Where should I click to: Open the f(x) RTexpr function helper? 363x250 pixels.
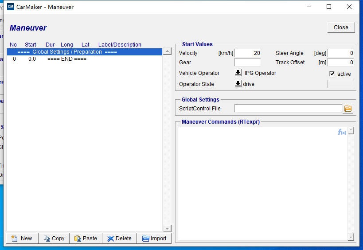click(342, 132)
